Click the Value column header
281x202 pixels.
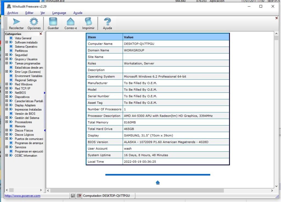pos(176,37)
